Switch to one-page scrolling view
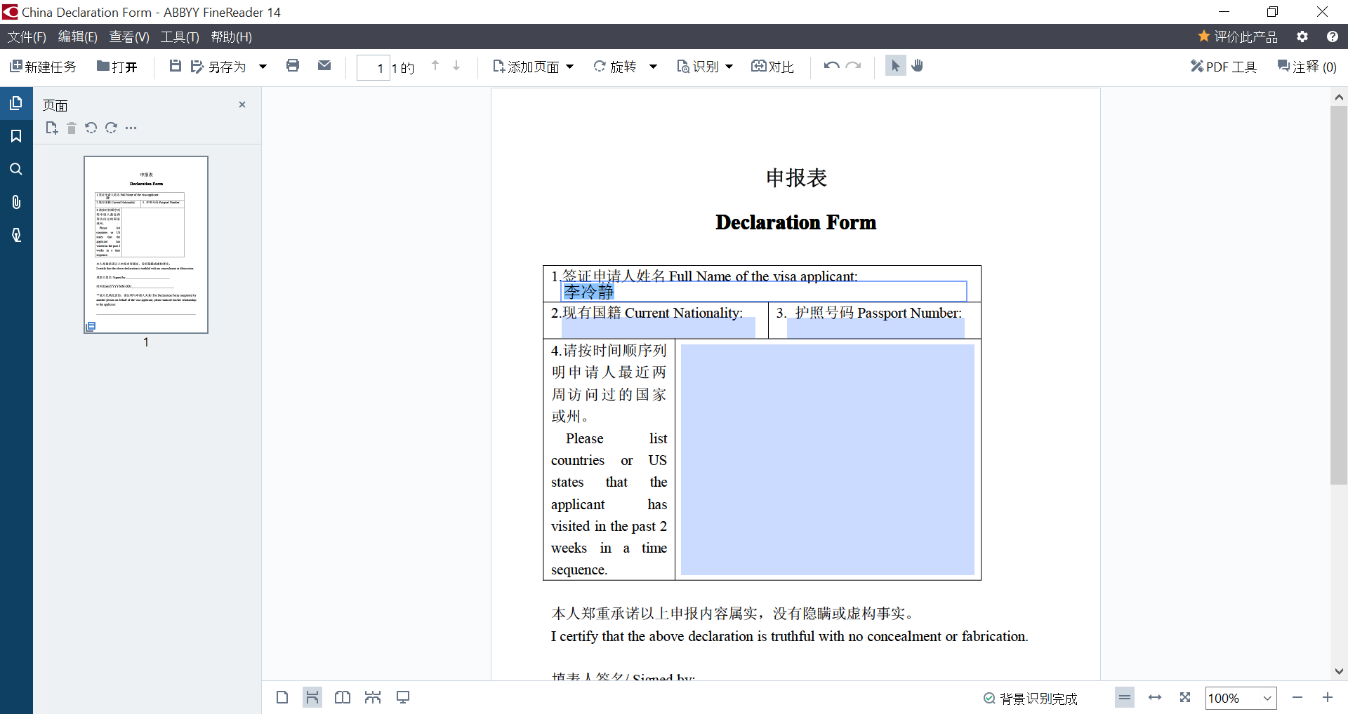Viewport: 1348px width, 714px height. (x=312, y=697)
